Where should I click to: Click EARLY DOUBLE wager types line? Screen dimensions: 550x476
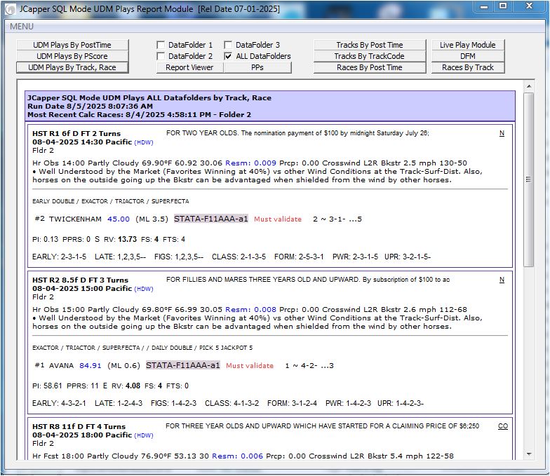pyautogui.click(x=111, y=201)
